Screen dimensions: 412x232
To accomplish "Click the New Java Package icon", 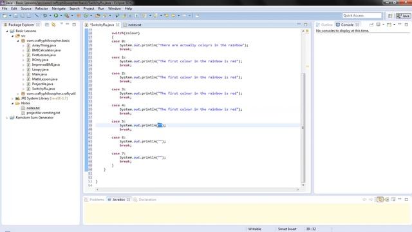I will click(79, 15).
